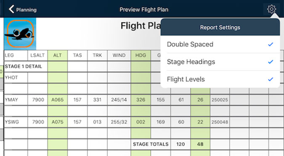Viewport: 284px width, 156px height.
Task: Click the 255/32 wind cell
Action: click(x=119, y=122)
